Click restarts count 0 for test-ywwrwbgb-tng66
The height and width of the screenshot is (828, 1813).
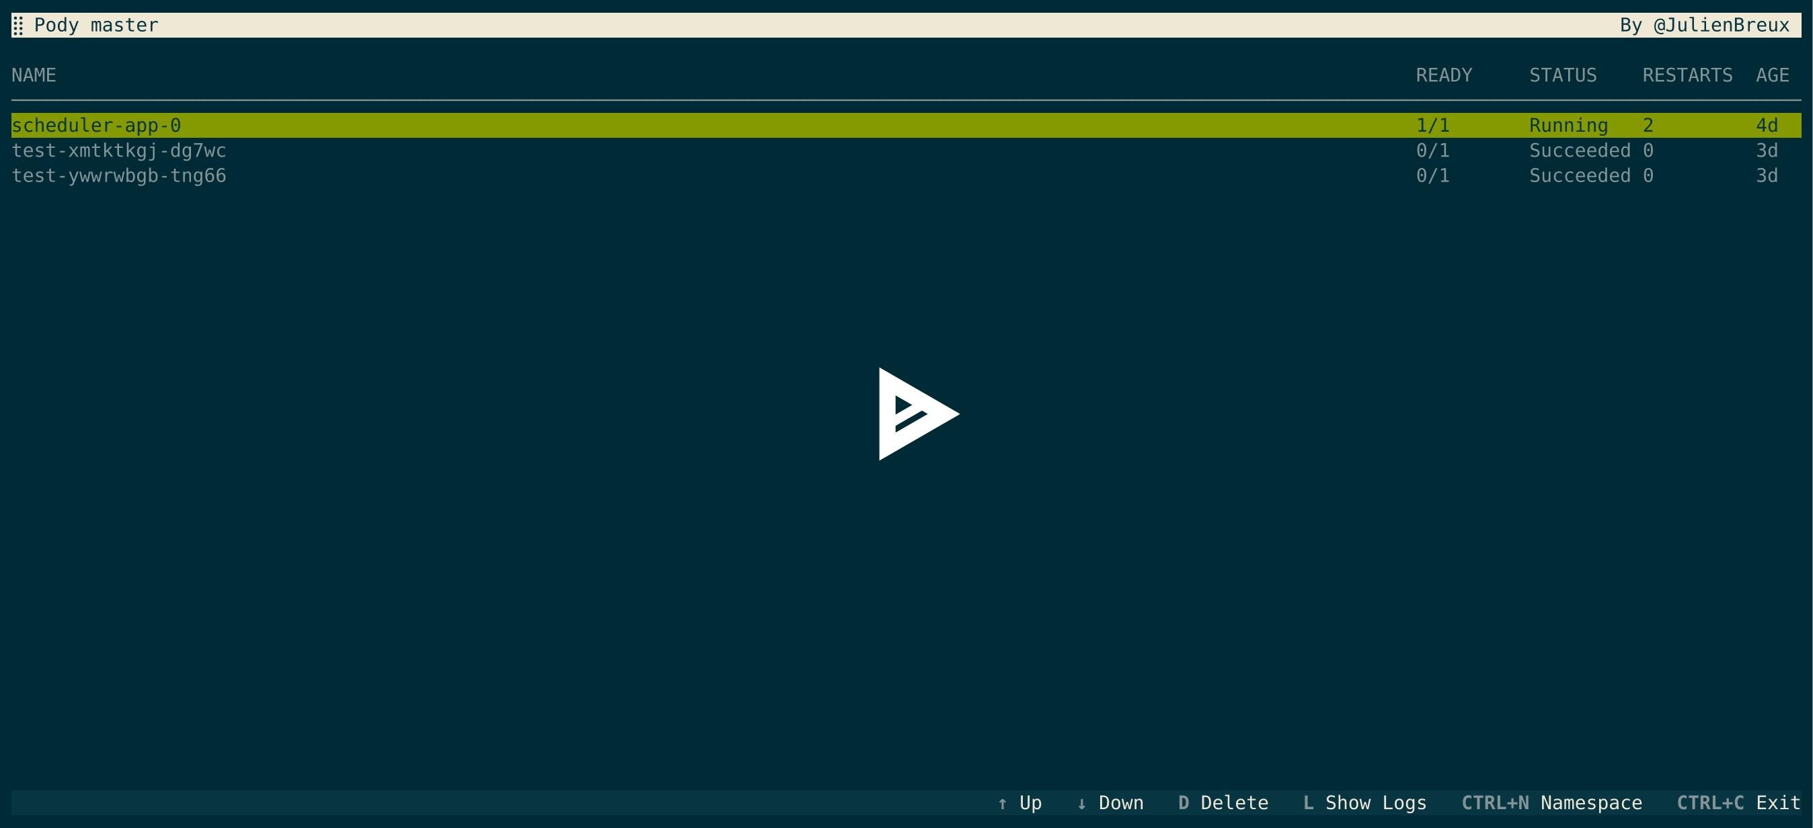pyautogui.click(x=1648, y=176)
